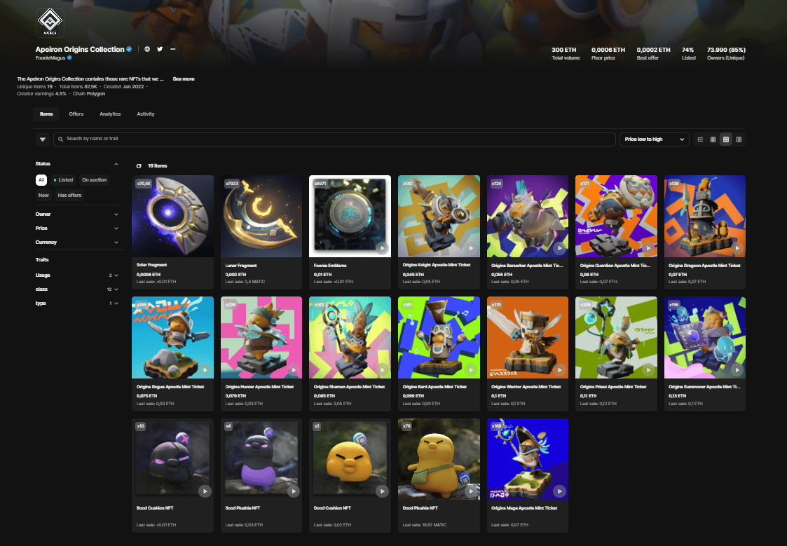Open the more options ellipsis menu
787x546 pixels.
(172, 49)
